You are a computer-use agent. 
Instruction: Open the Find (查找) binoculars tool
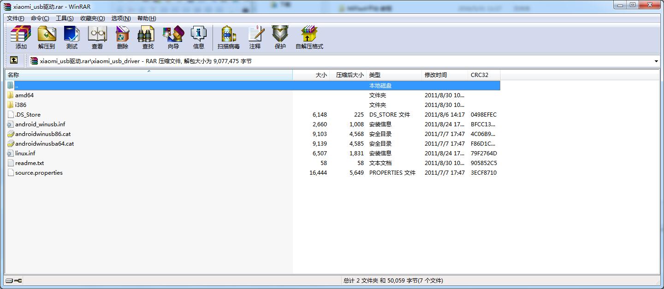pos(148,37)
